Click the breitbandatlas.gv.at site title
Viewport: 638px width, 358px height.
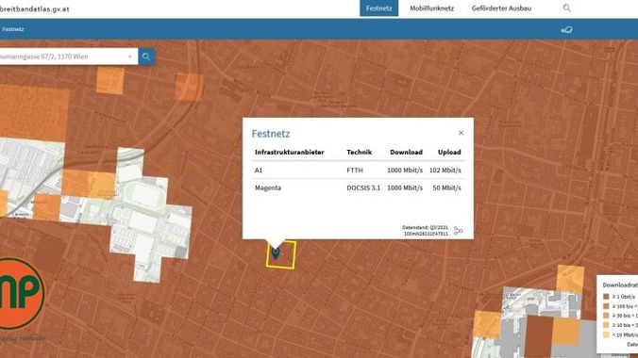[35, 8]
